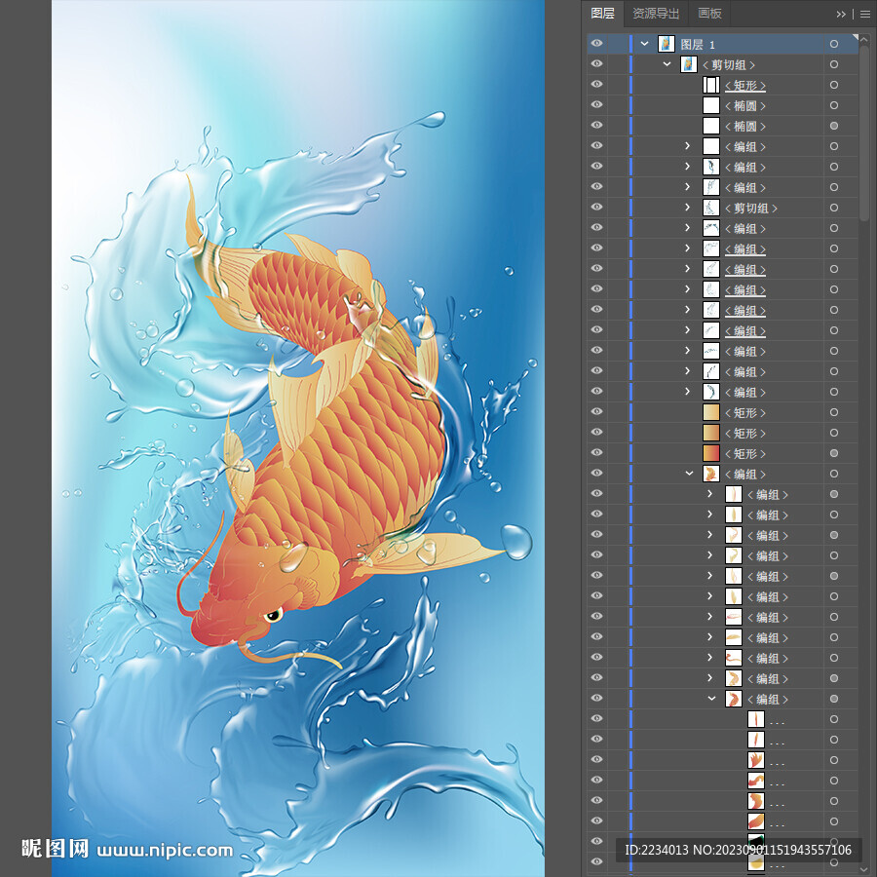Collapse the expanded top-level 剪切组 chevron
Screen dimensions: 877x877
[x=667, y=63]
